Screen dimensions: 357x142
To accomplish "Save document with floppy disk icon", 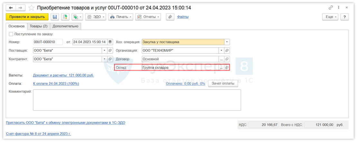I will click(55, 17).
